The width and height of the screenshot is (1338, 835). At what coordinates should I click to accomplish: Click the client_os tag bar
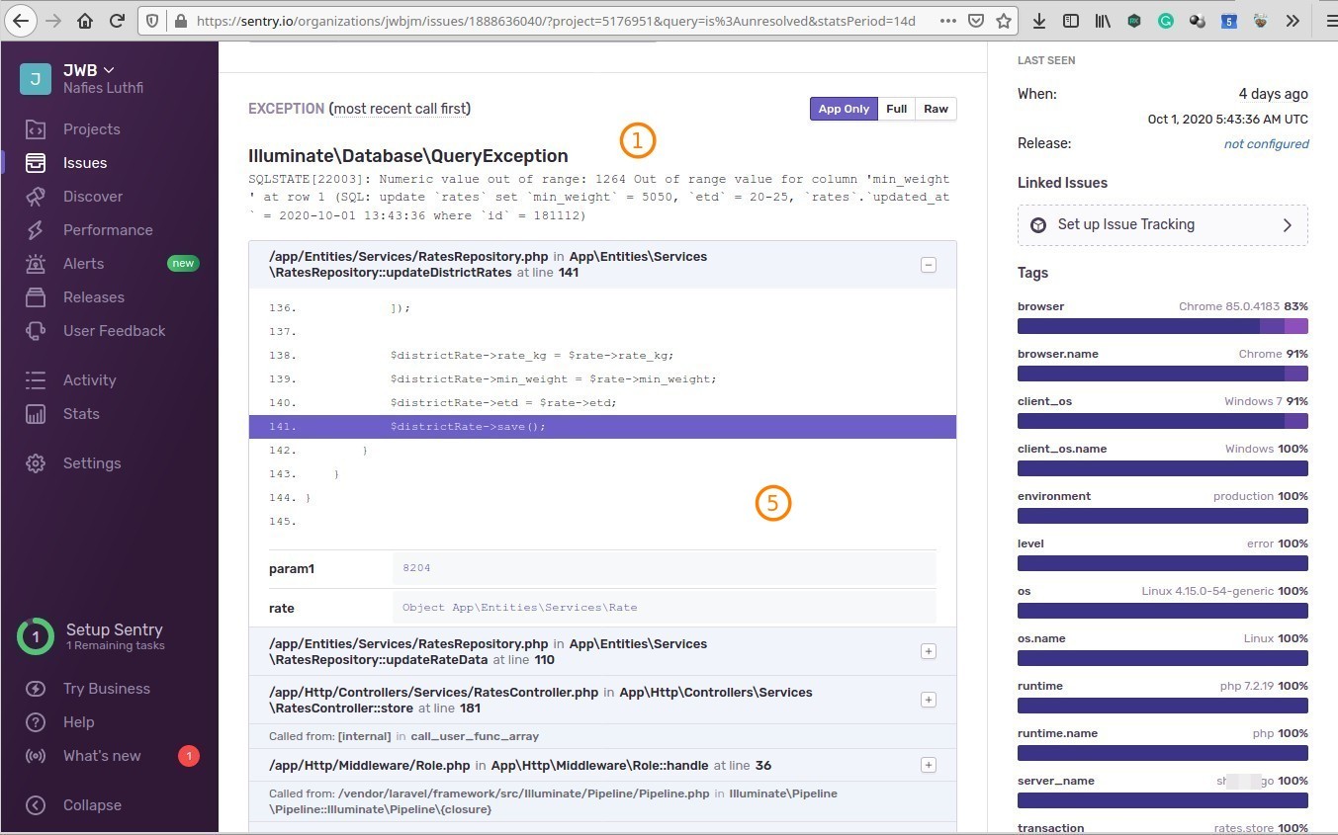[x=1162, y=421]
